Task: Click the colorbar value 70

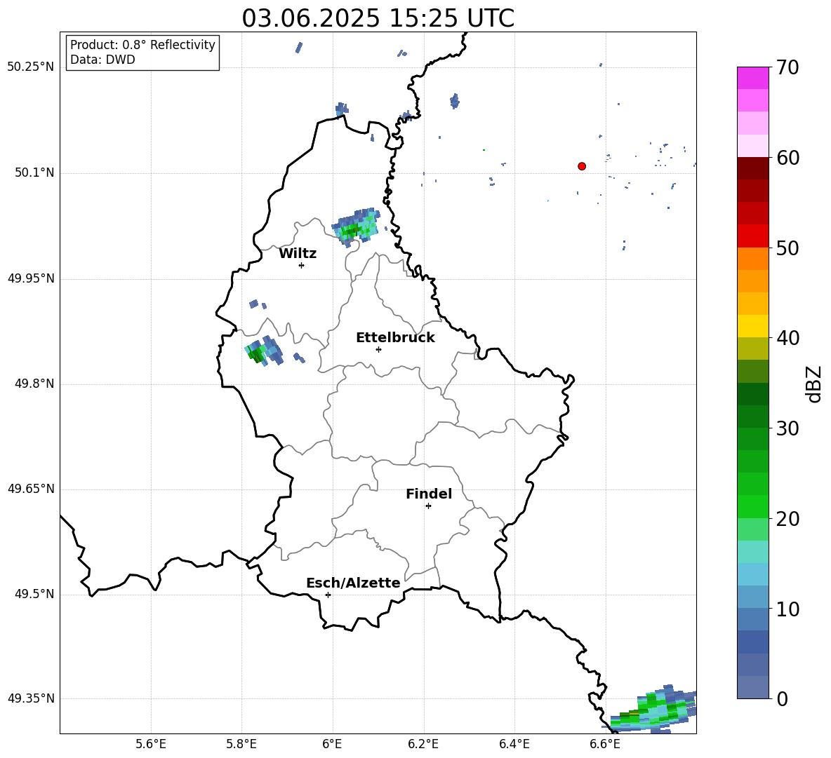Action: point(787,67)
